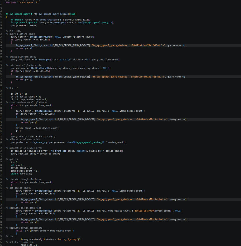241x246 pixels.
Task: Click clGetPlatformIDs(query->platform_count, query->platforms, NULL) call
Action: click(x=70, y=68)
